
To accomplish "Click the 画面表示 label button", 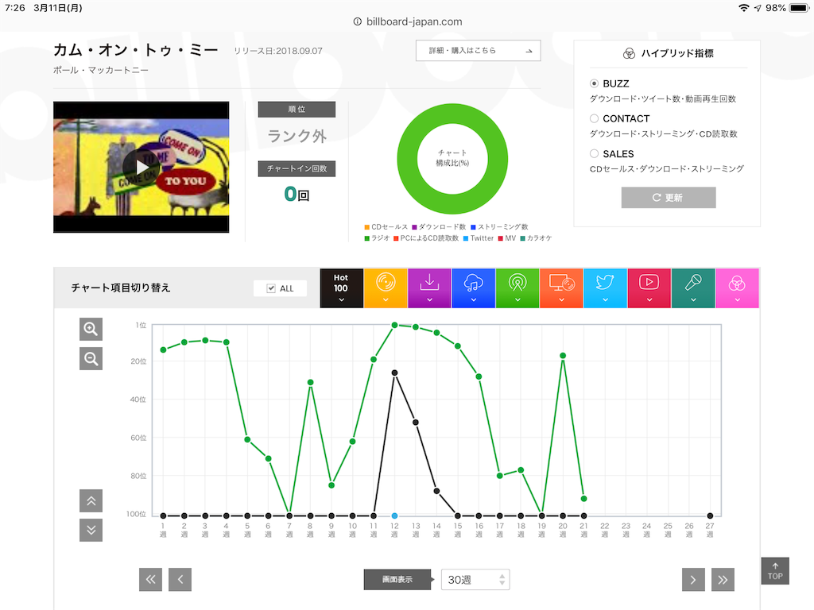I will click(397, 579).
